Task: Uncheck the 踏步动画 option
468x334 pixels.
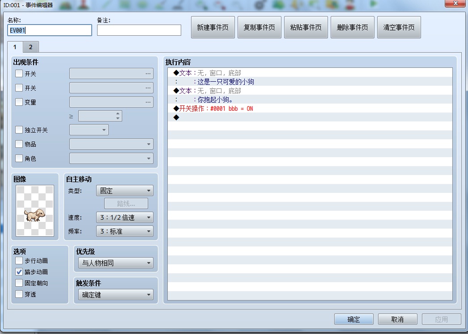Action: point(19,272)
